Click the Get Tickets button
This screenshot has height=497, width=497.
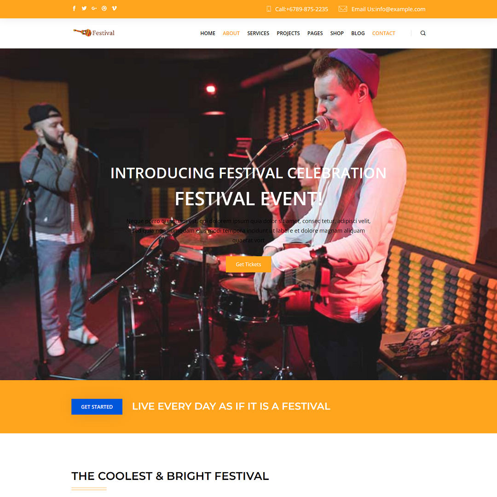[248, 264]
